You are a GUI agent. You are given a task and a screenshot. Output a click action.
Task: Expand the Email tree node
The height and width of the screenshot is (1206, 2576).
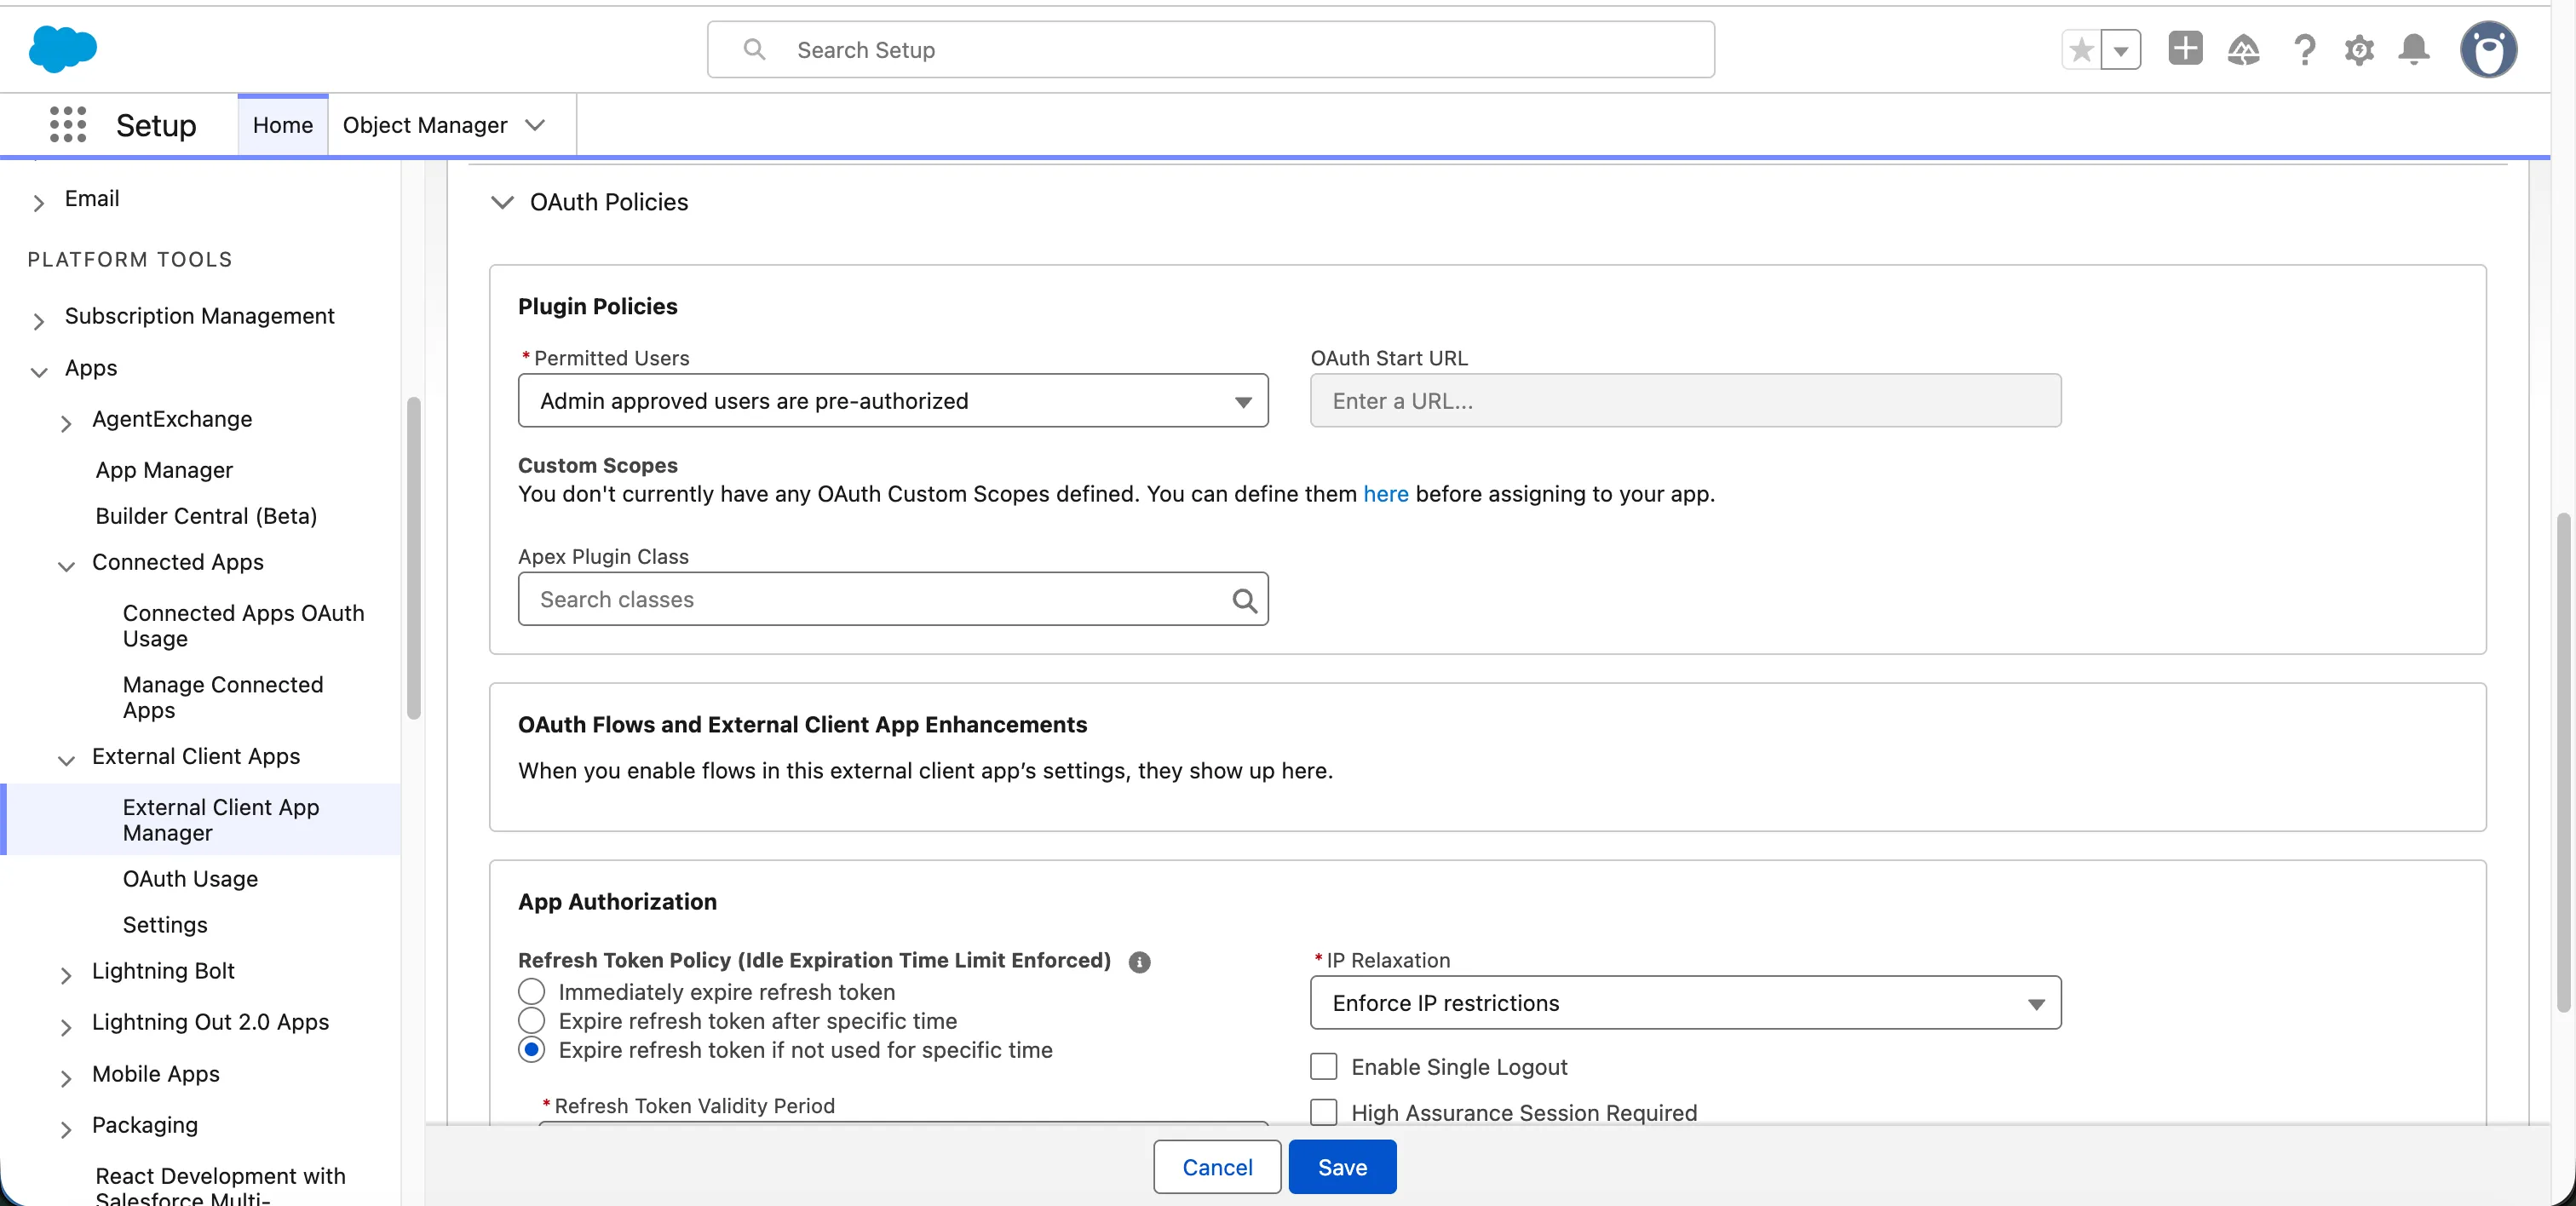(x=38, y=203)
